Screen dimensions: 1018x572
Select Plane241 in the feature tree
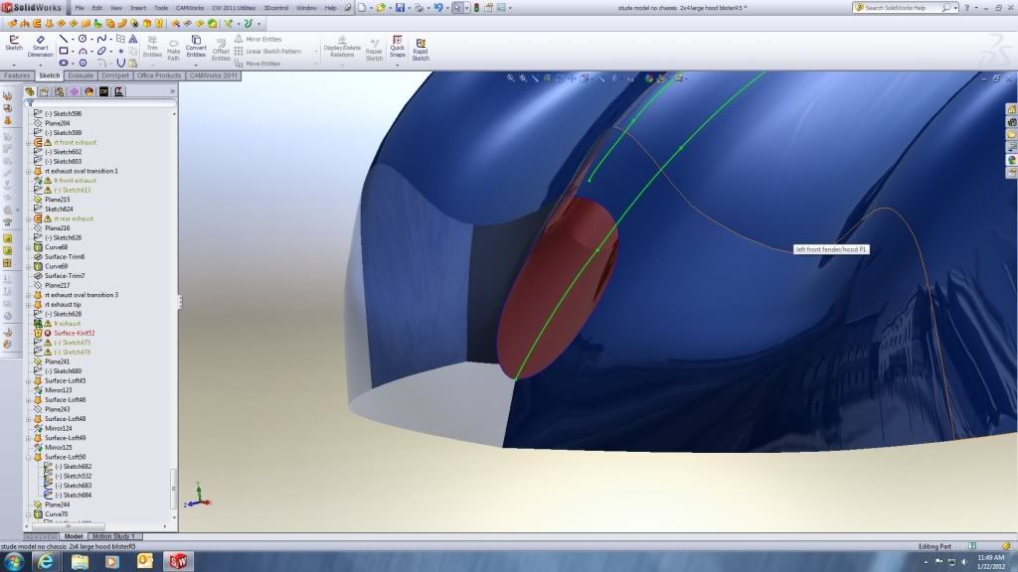(57, 361)
